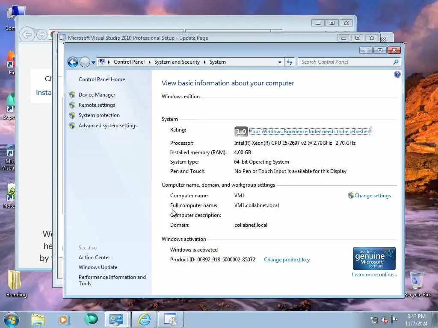Expand arrow after Control Panel breadcrumb
This screenshot has width=438, height=328.
(149, 62)
